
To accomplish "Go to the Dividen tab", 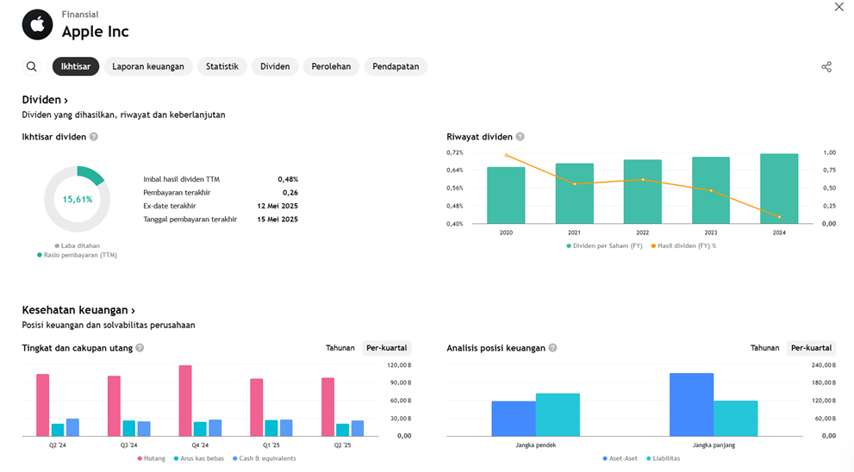I will pyautogui.click(x=275, y=66).
